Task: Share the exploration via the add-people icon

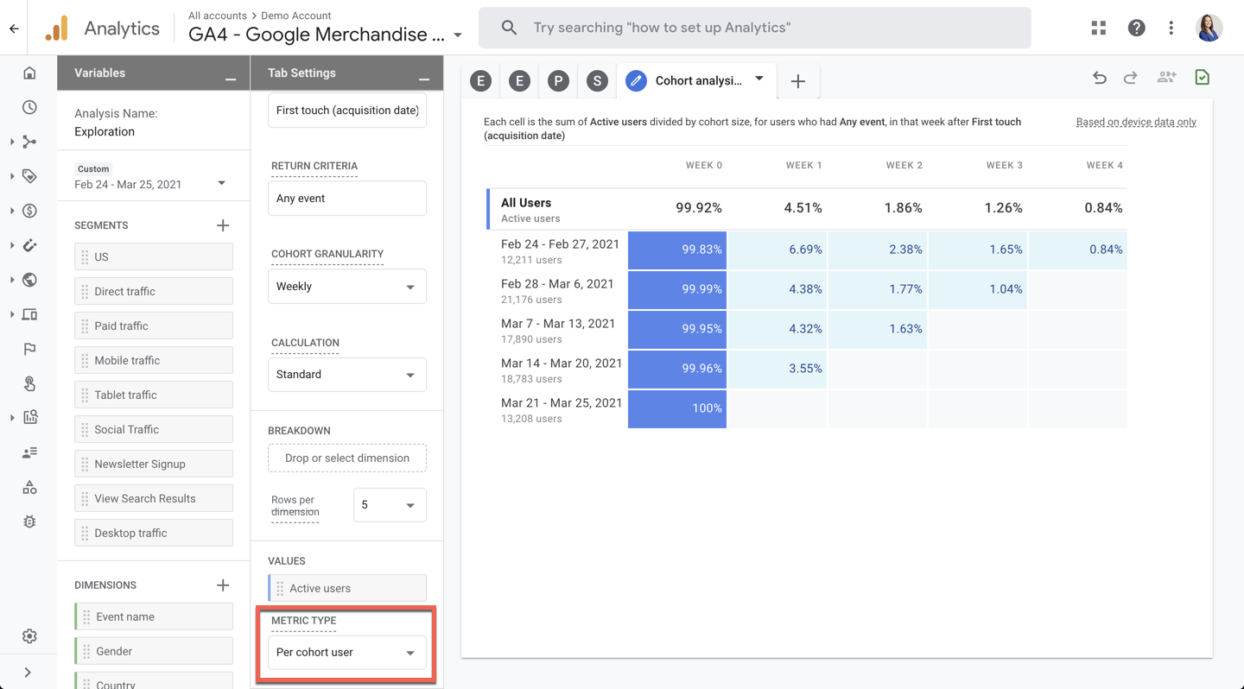Action: [1166, 78]
